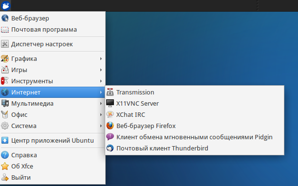
Task: Click the Мультимедиа film icon
Action: click(5, 104)
